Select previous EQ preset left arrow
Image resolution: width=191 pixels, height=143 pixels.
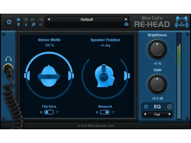click(x=145, y=114)
